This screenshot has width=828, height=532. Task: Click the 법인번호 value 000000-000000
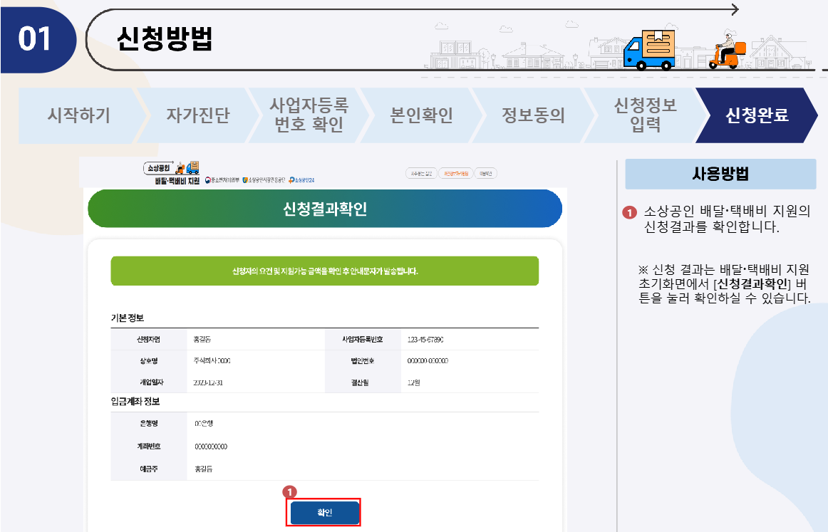point(428,361)
